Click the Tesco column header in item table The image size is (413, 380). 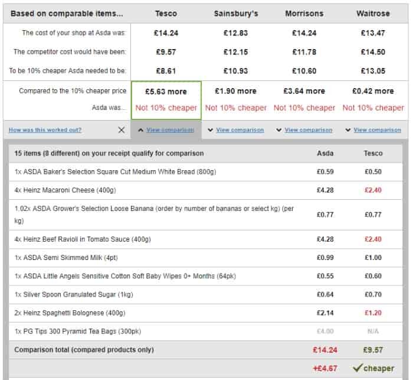coord(373,153)
